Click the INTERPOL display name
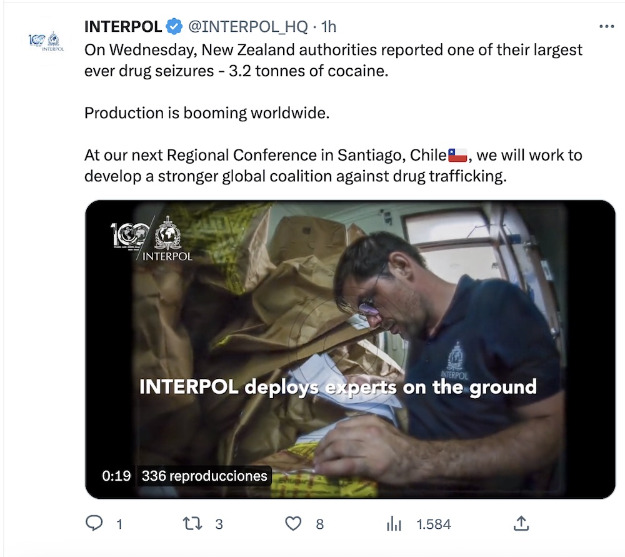Image resolution: width=625 pixels, height=557 pixels. coord(123,26)
